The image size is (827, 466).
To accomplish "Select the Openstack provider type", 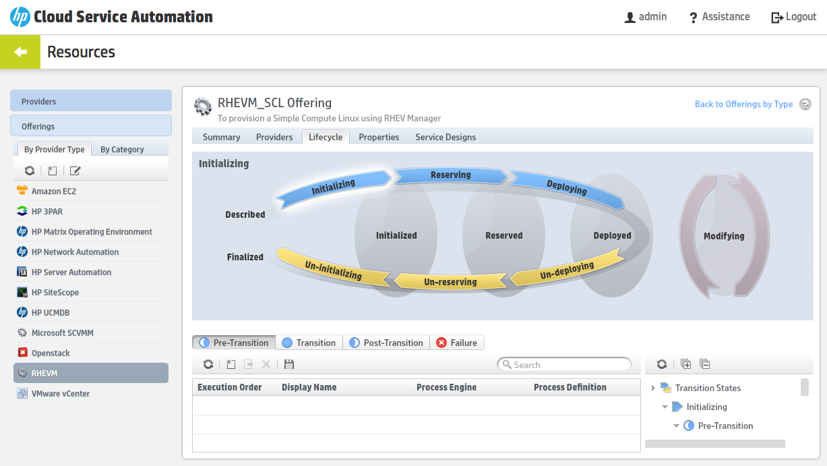I will 90,353.
